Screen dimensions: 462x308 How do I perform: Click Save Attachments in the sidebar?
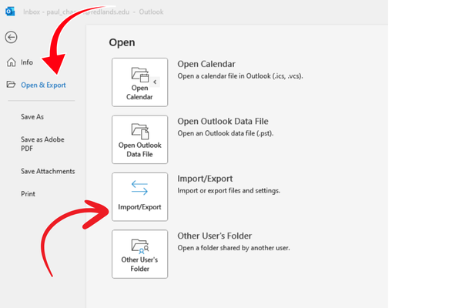point(48,171)
